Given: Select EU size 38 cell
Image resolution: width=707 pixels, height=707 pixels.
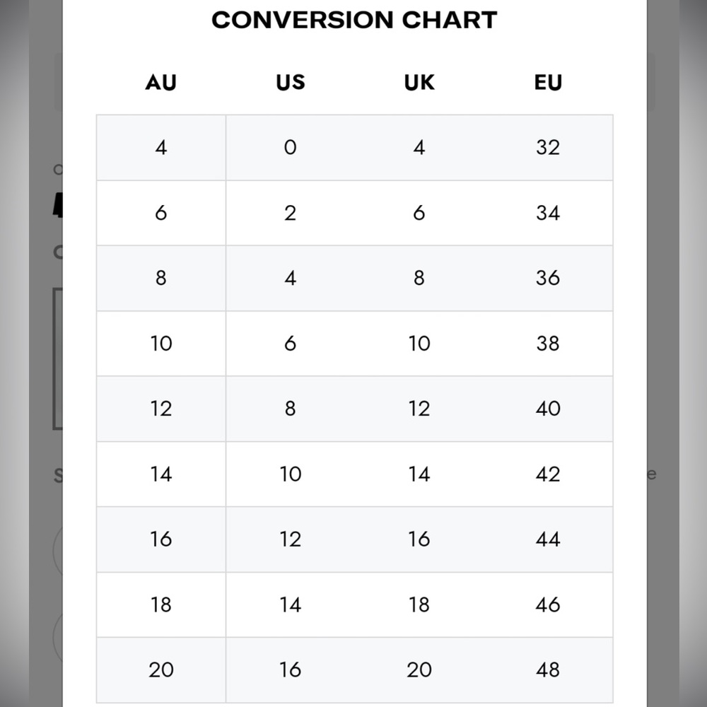Looking at the screenshot, I should 549,344.
